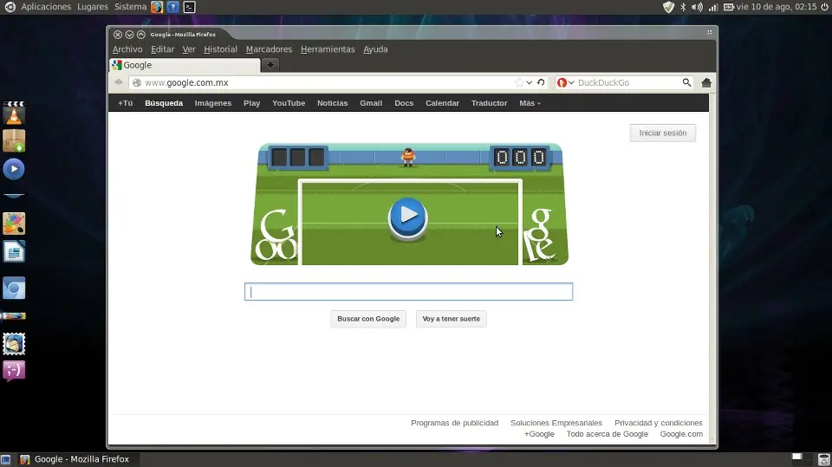Screen dimensions: 832x467
Task: Open the package installer dock icon
Action: 14,140
